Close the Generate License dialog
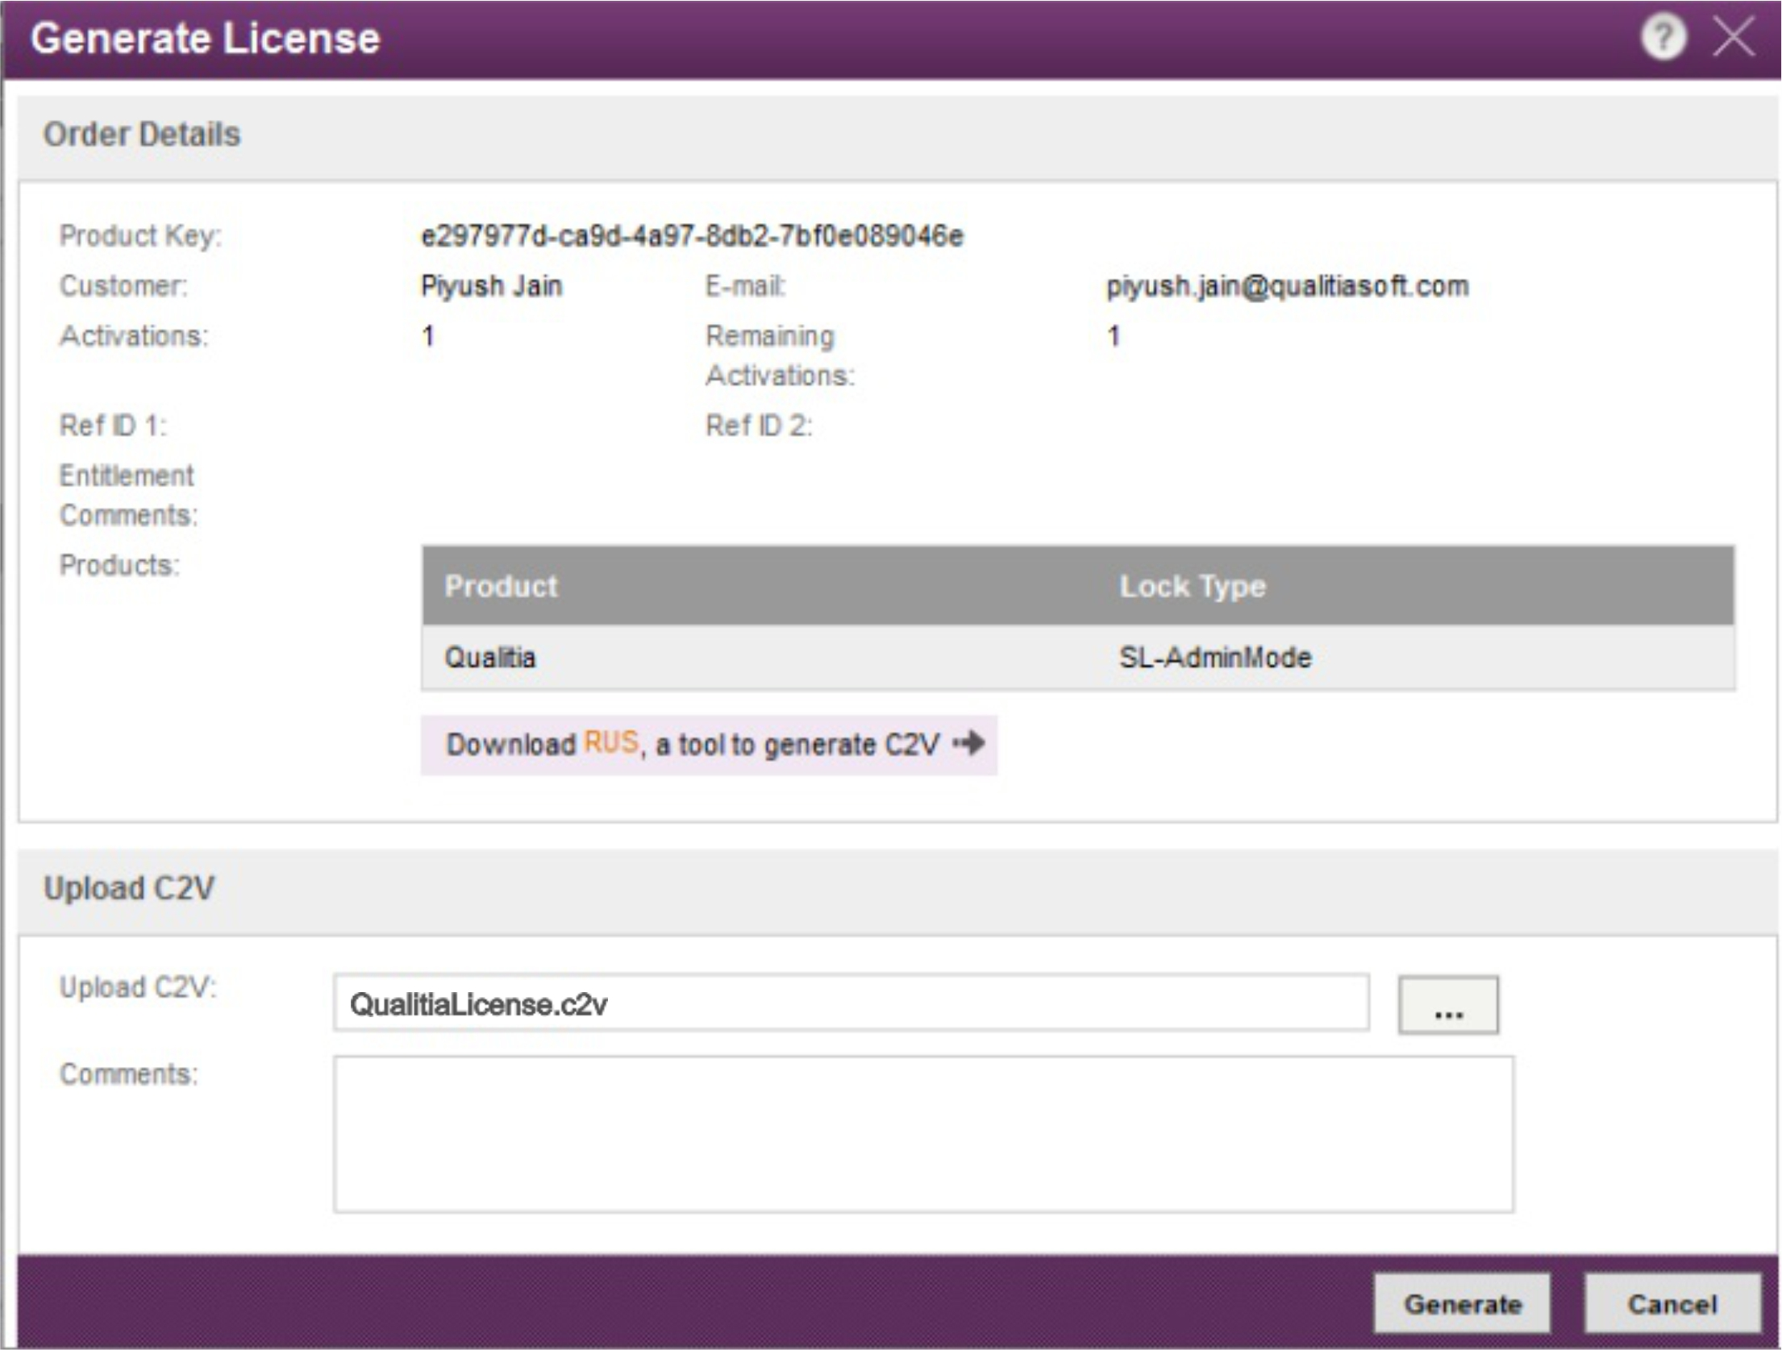The image size is (1782, 1350). [1733, 38]
